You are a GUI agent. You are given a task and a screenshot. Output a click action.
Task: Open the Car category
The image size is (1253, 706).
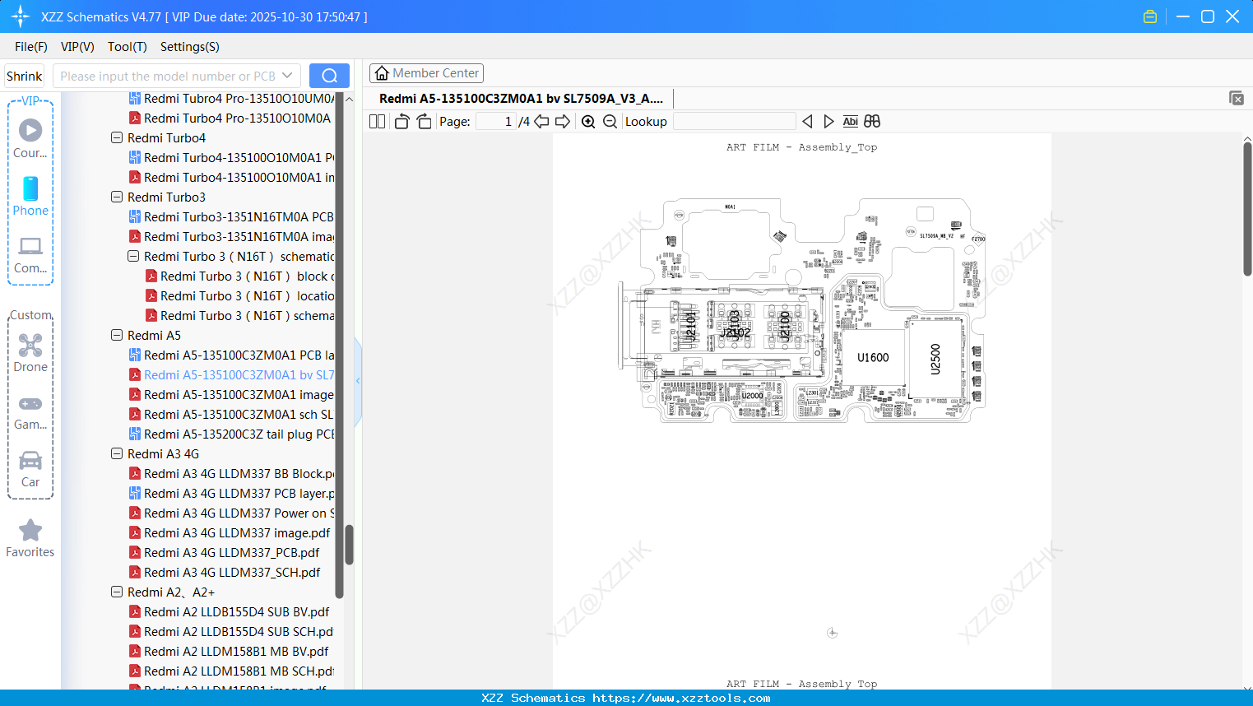[30, 469]
